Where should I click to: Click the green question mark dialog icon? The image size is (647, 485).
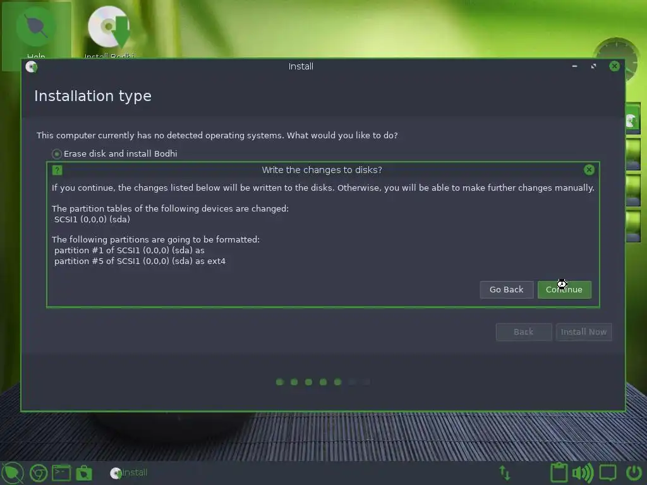pyautogui.click(x=57, y=170)
